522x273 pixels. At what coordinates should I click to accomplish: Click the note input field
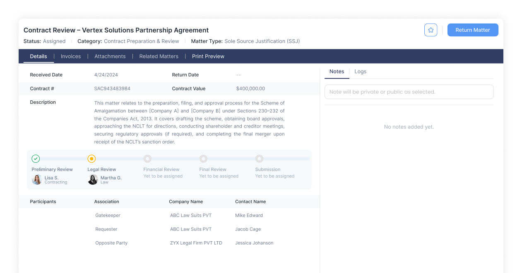409,92
